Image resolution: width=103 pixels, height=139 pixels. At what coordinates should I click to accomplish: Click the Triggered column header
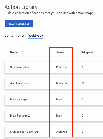87,52
